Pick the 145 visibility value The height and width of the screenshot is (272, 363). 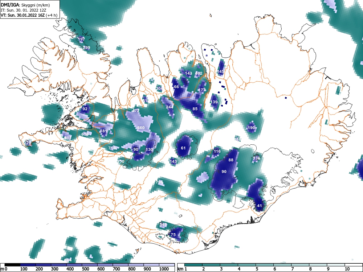[x=221, y=71]
